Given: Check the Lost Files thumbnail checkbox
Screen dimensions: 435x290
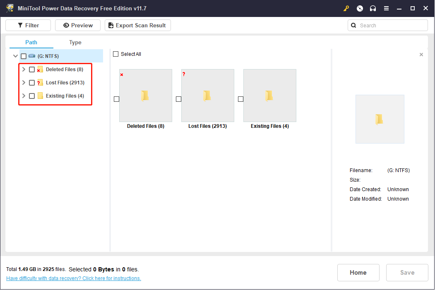Looking at the screenshot, I should point(179,99).
